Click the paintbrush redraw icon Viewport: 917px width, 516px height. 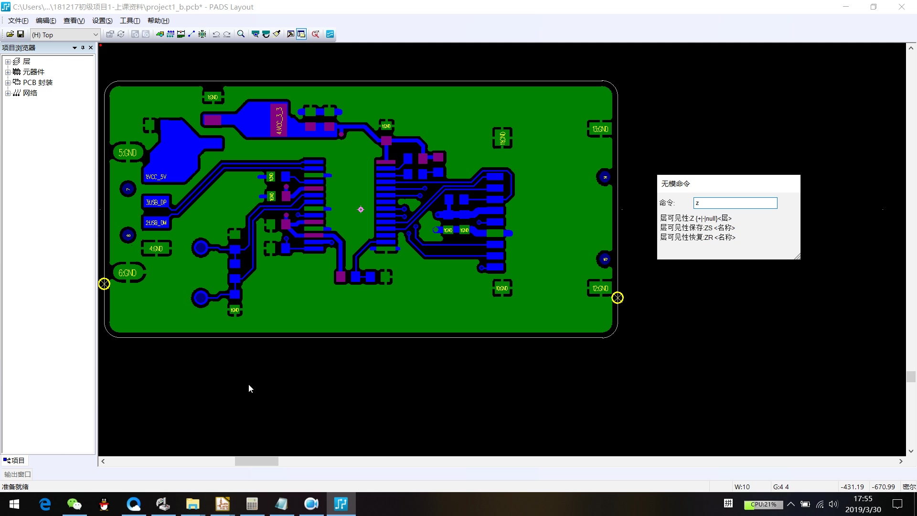tap(277, 34)
